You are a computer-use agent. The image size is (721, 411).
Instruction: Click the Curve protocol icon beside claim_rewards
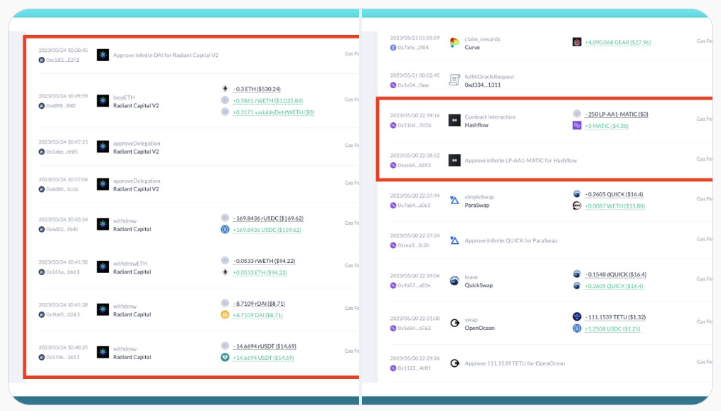454,43
